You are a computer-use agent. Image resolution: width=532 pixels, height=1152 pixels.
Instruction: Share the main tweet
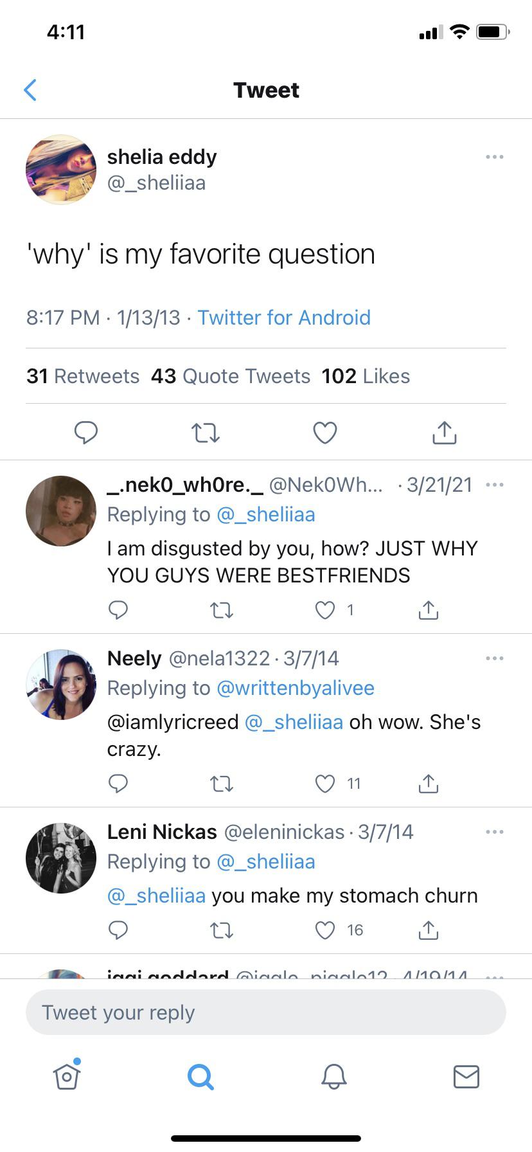click(x=444, y=433)
